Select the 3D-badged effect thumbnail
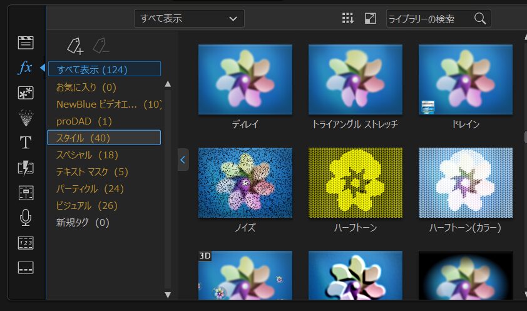This screenshot has width=527, height=311. [x=245, y=275]
